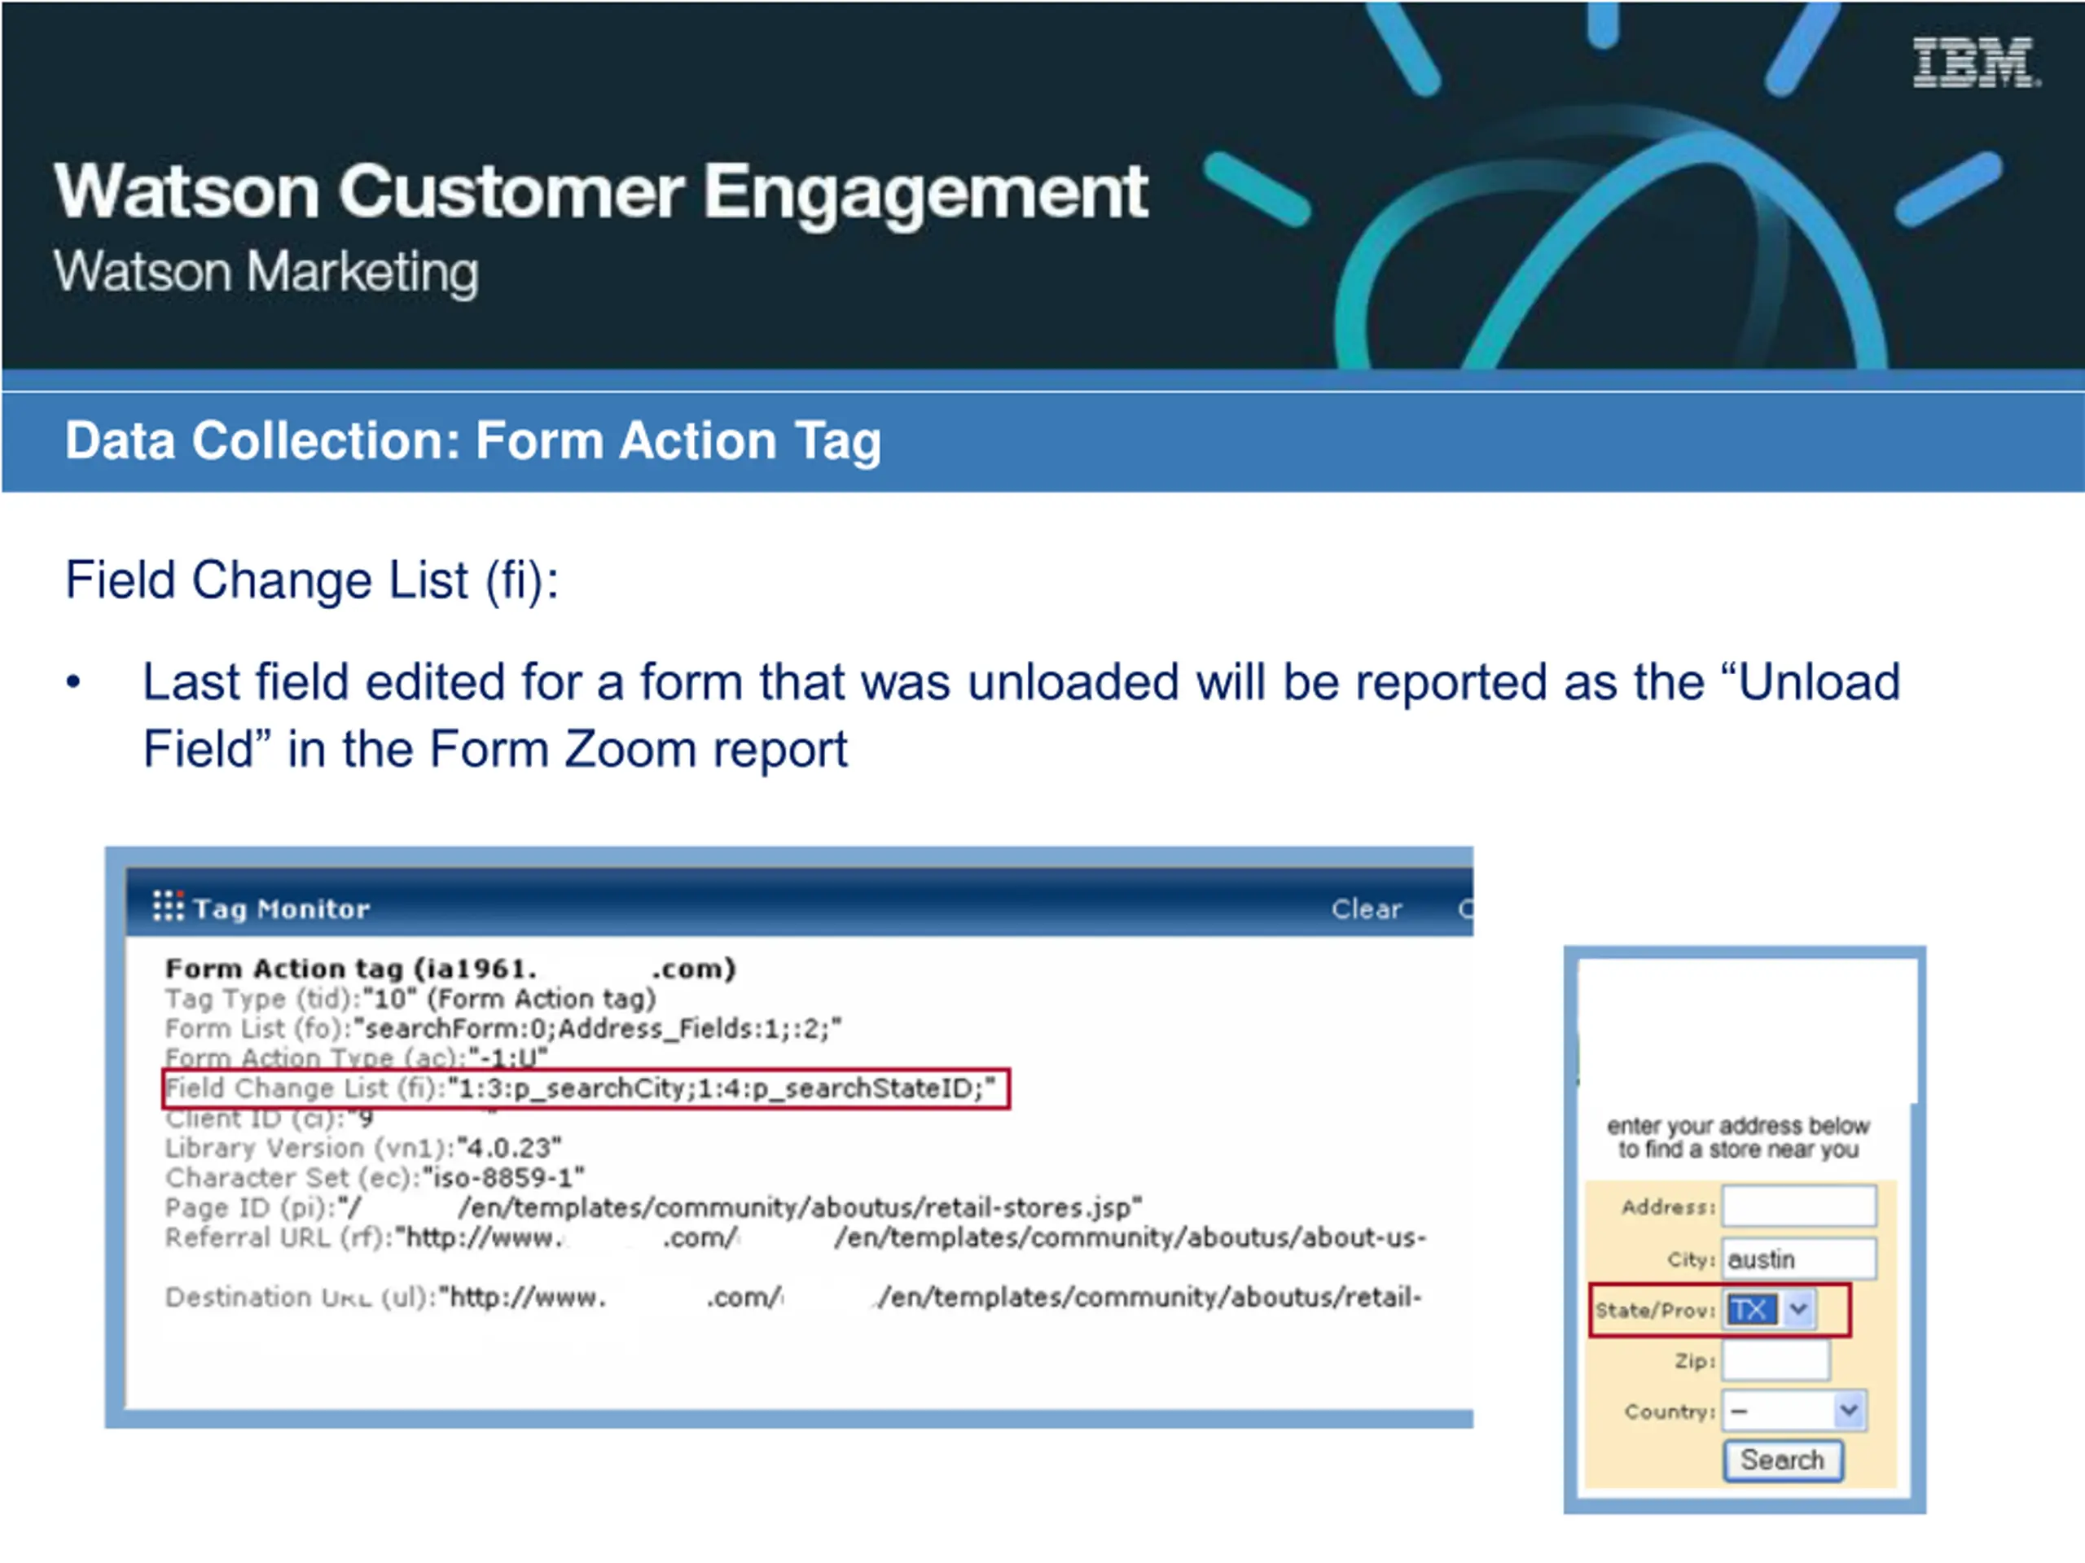Click the Field Change List (fi) line
Screen dimensions: 2085x1563
pyautogui.click(x=581, y=1088)
